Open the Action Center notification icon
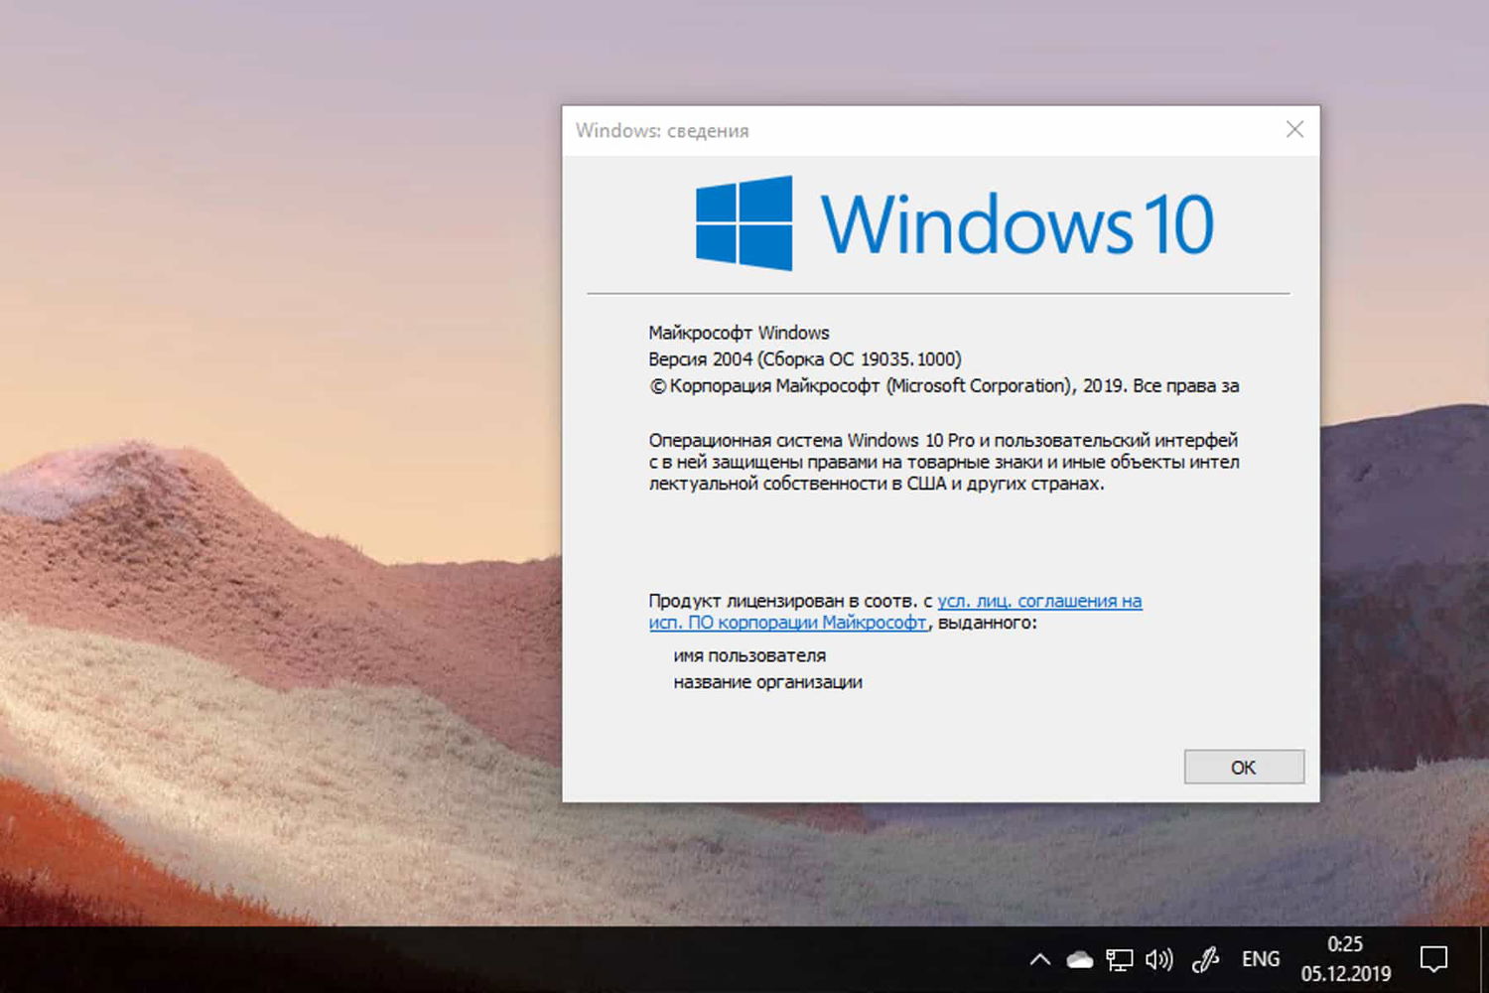This screenshot has width=1489, height=993. point(1434,958)
